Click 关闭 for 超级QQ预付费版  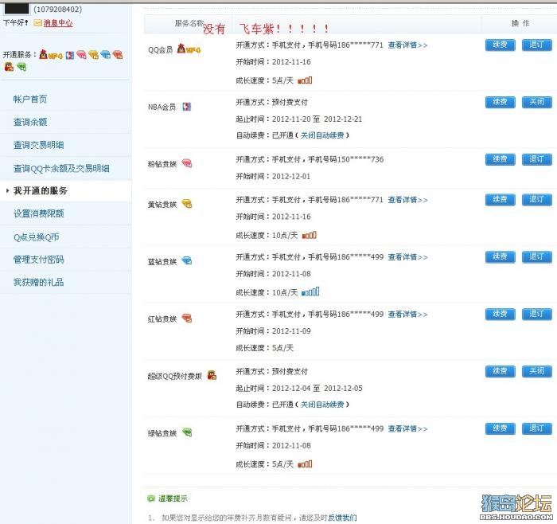point(537,371)
